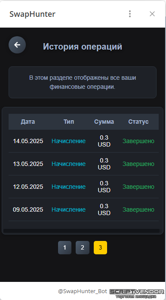The image size is (166, 300).
Task: Click the Тип column header
Action: point(69,122)
